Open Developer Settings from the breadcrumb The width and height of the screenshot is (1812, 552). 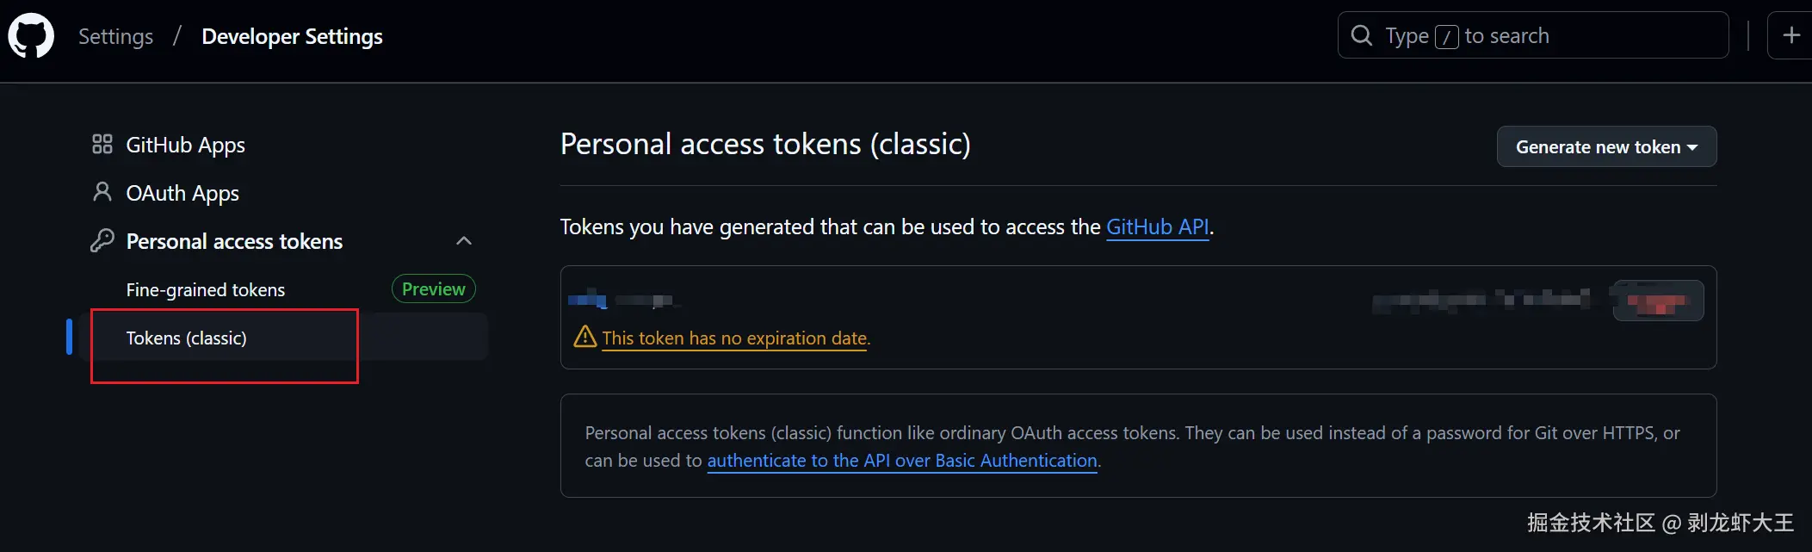tap(292, 36)
